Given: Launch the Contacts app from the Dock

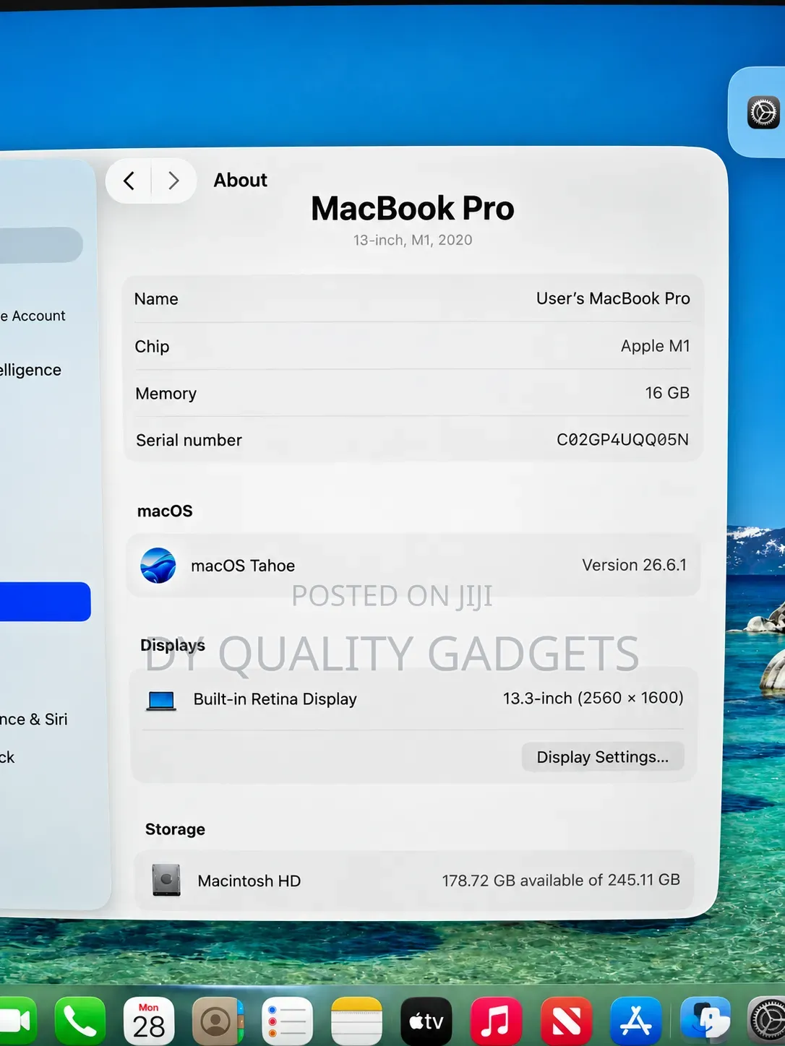Looking at the screenshot, I should tap(218, 1021).
